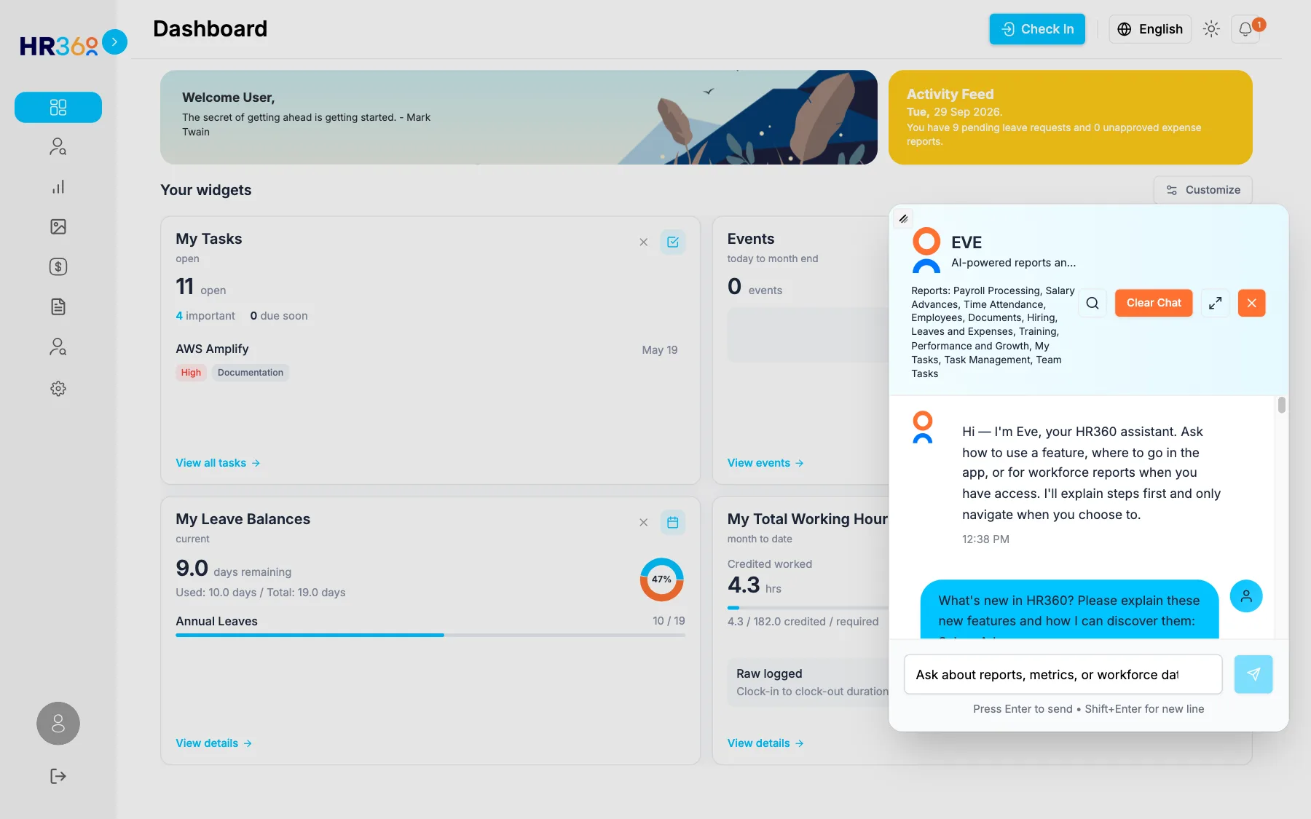Screen dimensions: 1311x819
Task: Open the English language selector
Action: (1150, 29)
